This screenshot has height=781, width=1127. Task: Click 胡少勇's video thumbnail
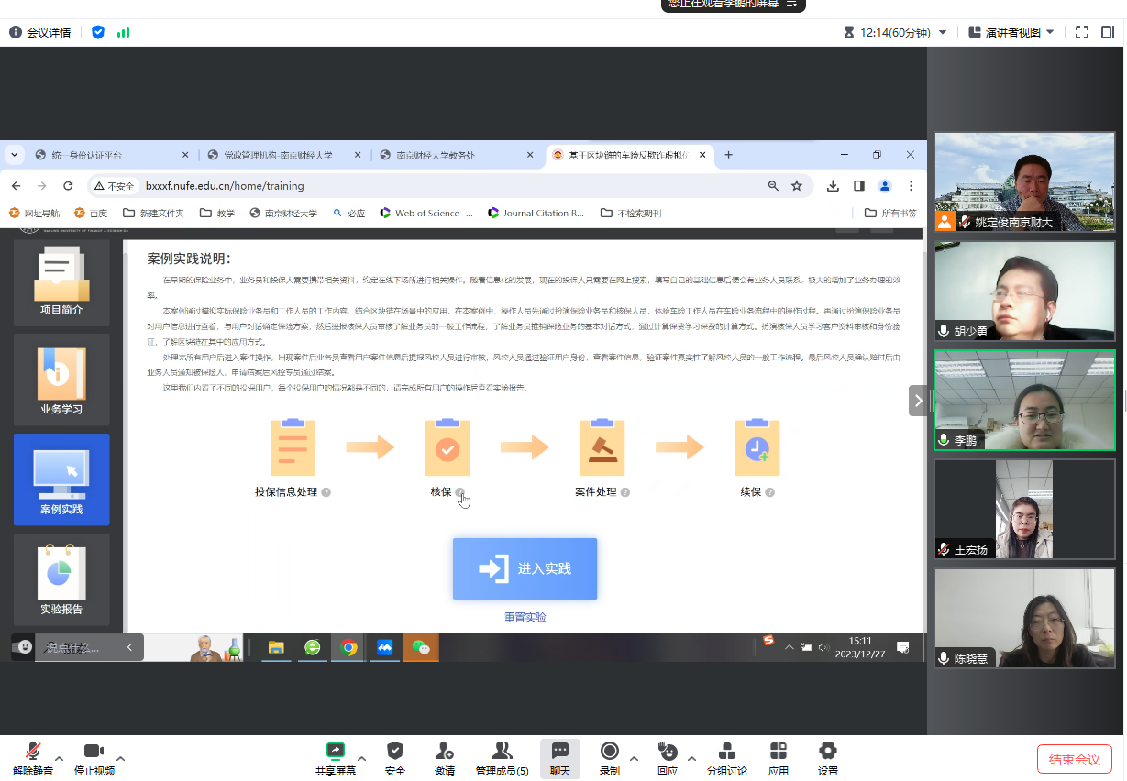click(x=1024, y=291)
